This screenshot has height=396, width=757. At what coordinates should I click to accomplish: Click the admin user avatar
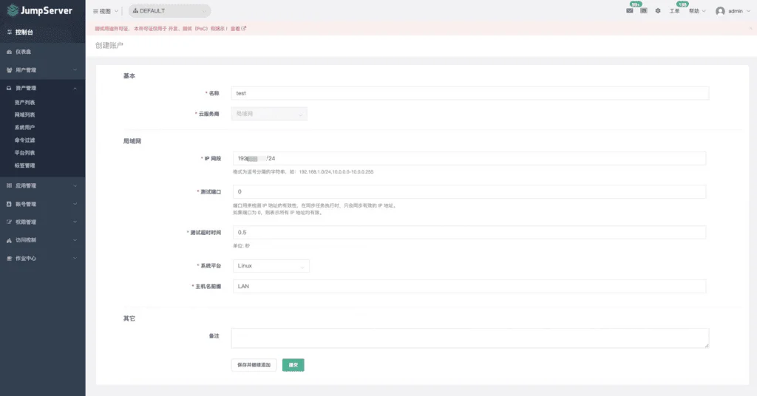pyautogui.click(x=720, y=11)
